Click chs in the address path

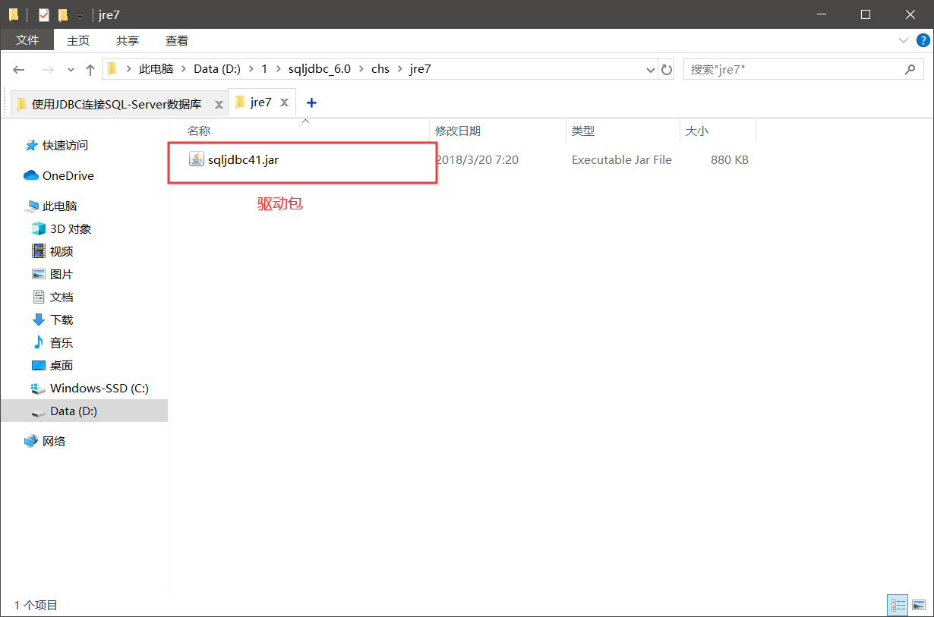pos(380,69)
